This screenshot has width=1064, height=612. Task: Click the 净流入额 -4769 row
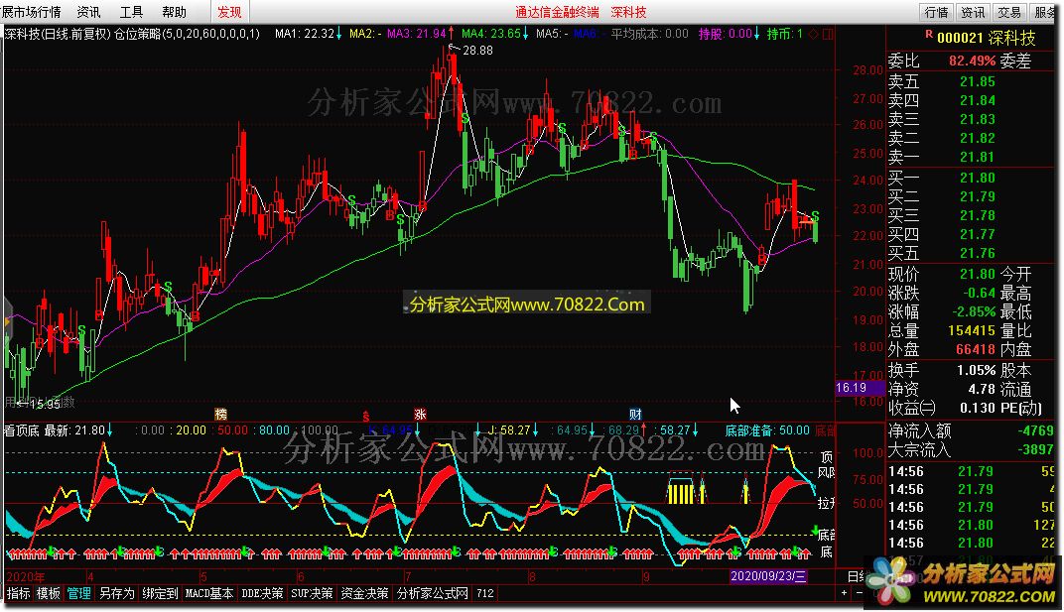click(x=971, y=430)
